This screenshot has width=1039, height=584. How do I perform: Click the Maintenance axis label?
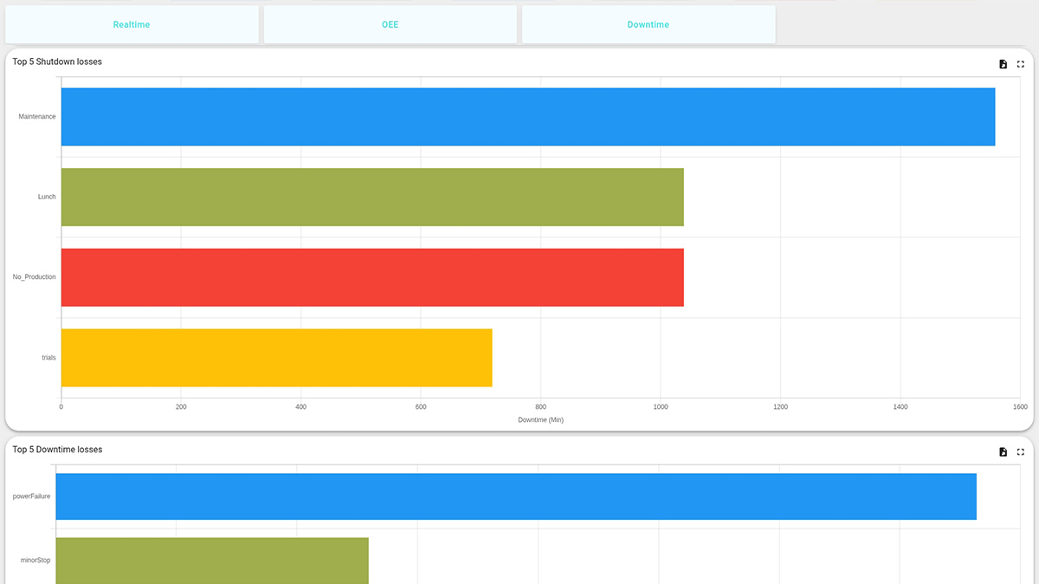(35, 116)
